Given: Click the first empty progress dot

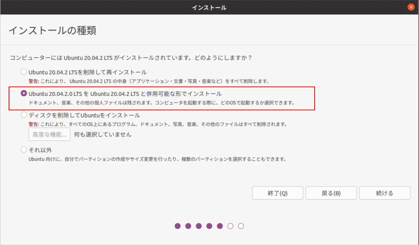Looking at the screenshot, I should pos(230,226).
